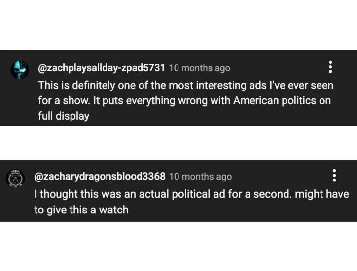Click the words "I've ever seen"
The image size is (357, 271).
(301, 86)
